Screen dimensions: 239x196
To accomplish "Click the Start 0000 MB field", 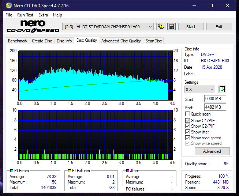I will (215, 99).
